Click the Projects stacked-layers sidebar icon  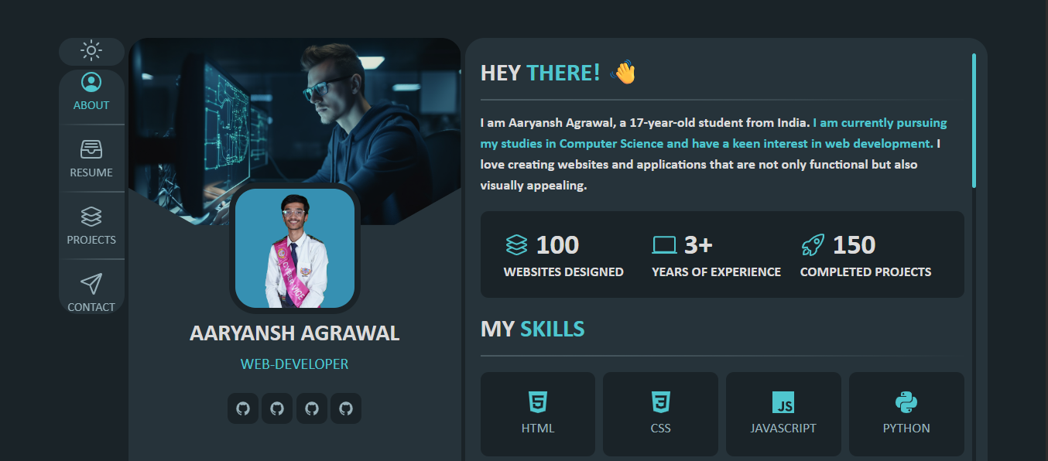pyautogui.click(x=91, y=217)
